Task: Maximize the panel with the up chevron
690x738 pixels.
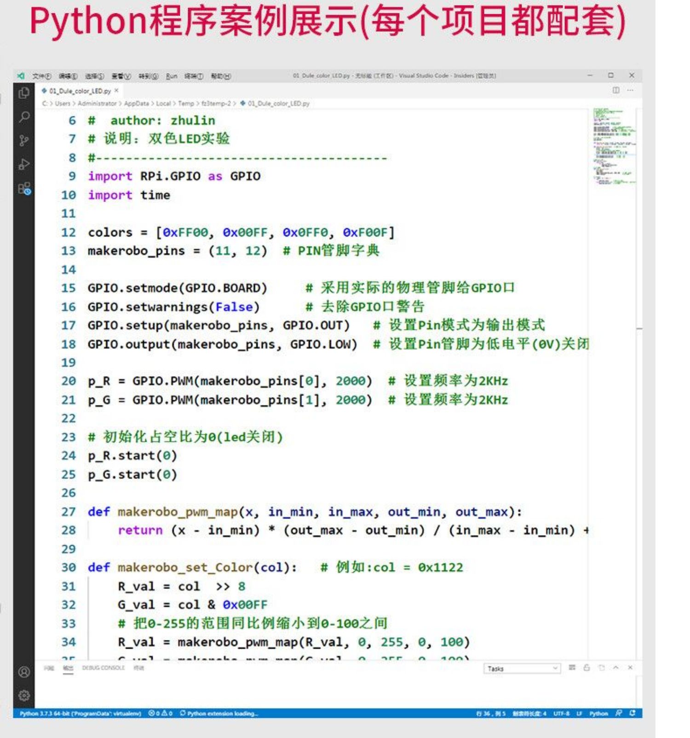Action: tap(616, 668)
